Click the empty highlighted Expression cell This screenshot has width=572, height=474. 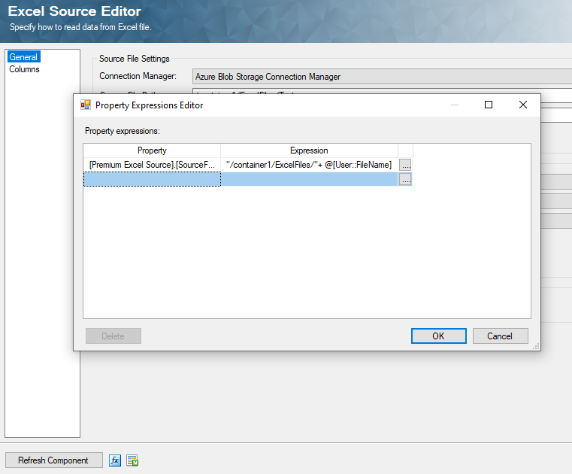pos(309,179)
